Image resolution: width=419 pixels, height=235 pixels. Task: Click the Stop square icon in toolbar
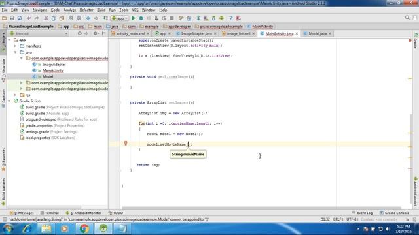click(x=172, y=18)
